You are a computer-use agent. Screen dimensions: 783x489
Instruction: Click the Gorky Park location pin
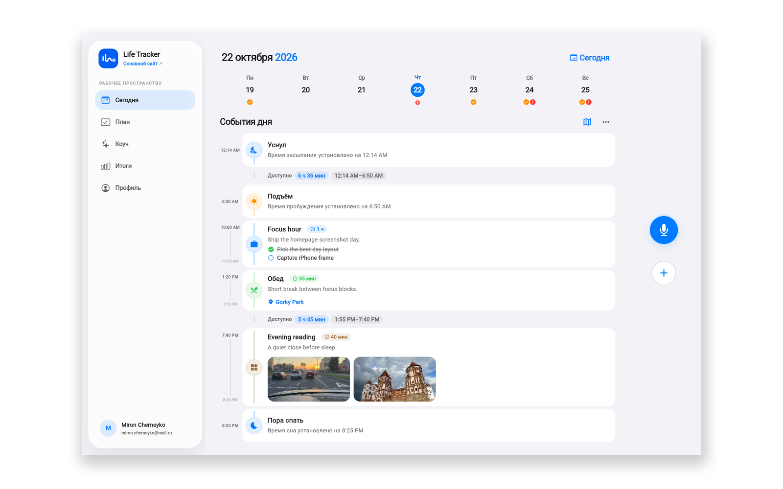pos(271,302)
